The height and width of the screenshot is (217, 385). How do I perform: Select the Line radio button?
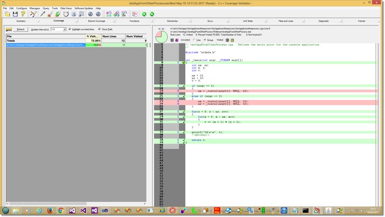194,40
